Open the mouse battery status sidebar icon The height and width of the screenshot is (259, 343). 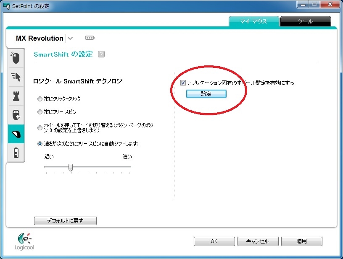click(x=16, y=153)
